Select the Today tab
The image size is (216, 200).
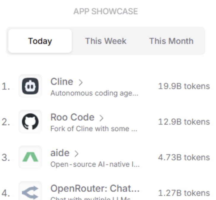coord(40,41)
